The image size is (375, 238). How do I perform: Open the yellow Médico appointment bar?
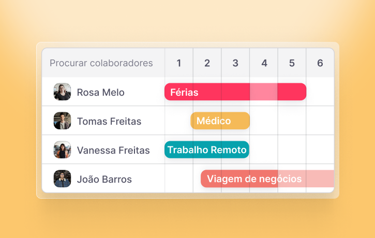pos(220,121)
